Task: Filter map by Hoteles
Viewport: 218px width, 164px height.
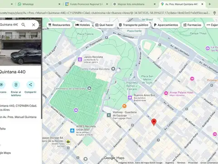Action: (83, 25)
